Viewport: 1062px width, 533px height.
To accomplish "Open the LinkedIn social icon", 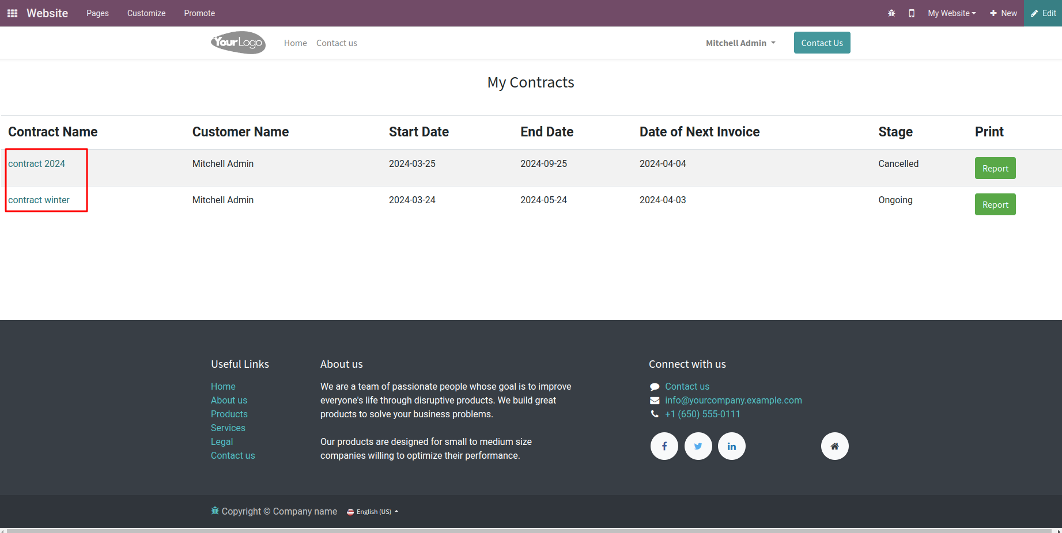I will (732, 446).
